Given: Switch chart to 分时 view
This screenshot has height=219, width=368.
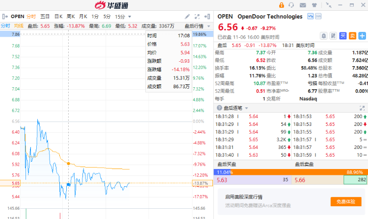Looking at the screenshot, I should (31, 16).
